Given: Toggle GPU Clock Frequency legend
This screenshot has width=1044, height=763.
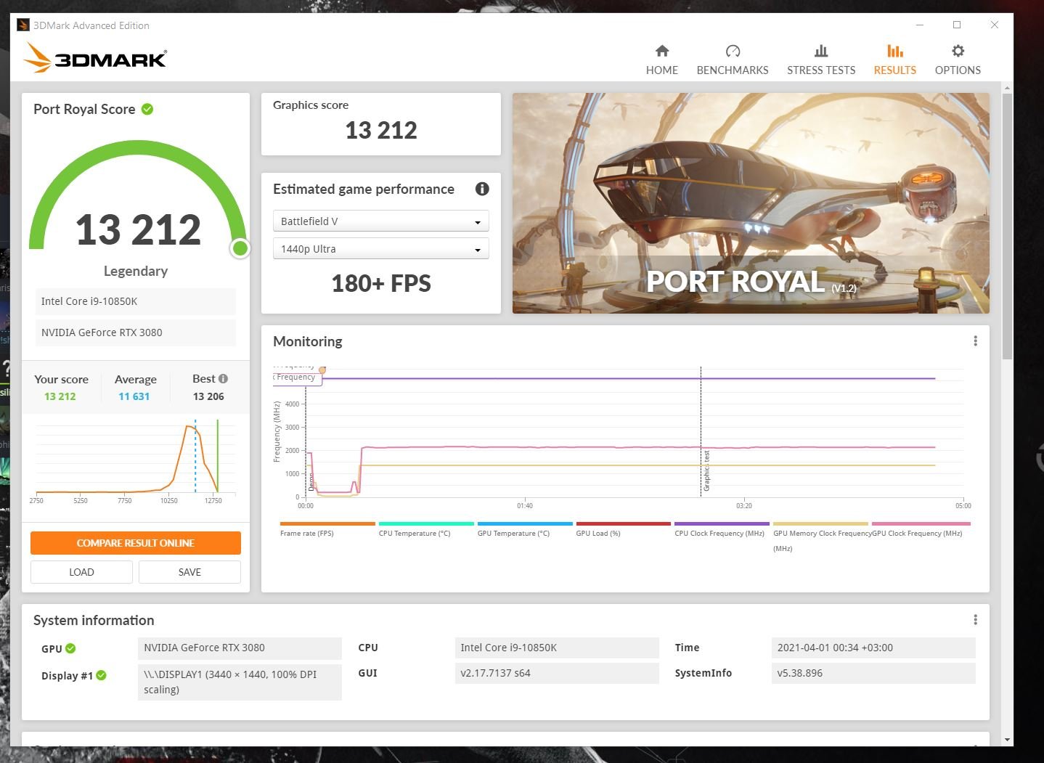Looking at the screenshot, I should coord(921,529).
